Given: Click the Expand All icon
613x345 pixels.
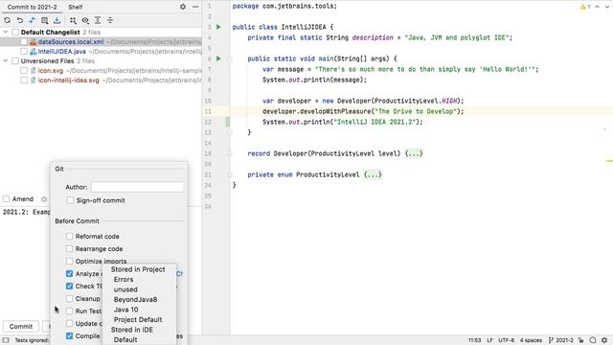Looking at the screenshot, I should coord(98,20).
